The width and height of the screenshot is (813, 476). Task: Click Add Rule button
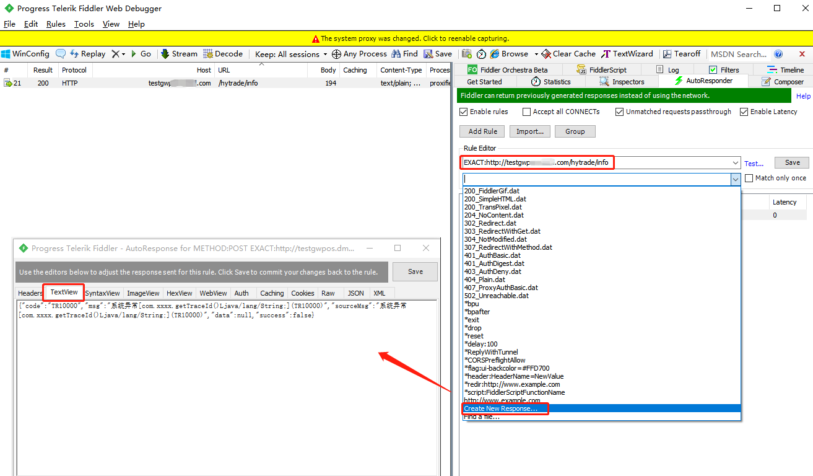tap(482, 131)
